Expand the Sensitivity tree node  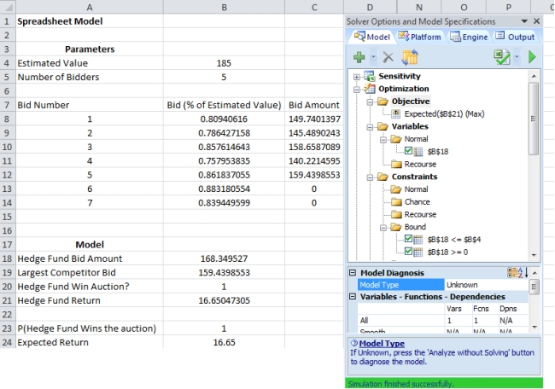click(357, 77)
